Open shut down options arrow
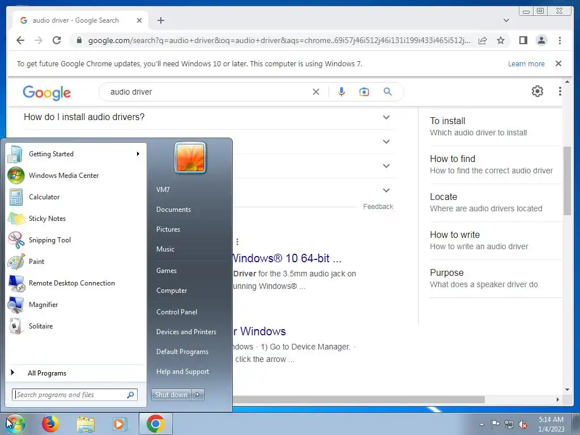The image size is (580, 435). click(x=198, y=395)
